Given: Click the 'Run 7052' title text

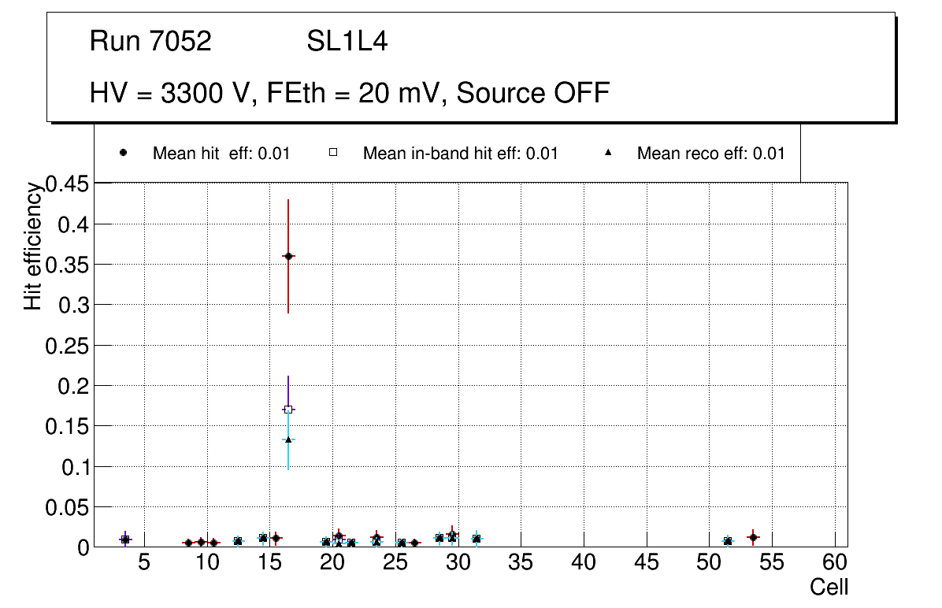Looking at the screenshot, I should click(150, 42).
